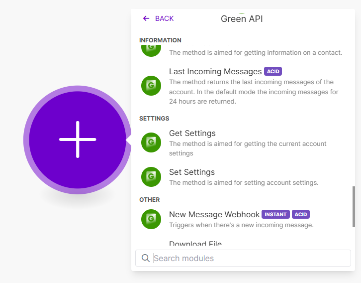Select the Get Settings module icon
The width and height of the screenshot is (361, 283).
click(x=151, y=142)
